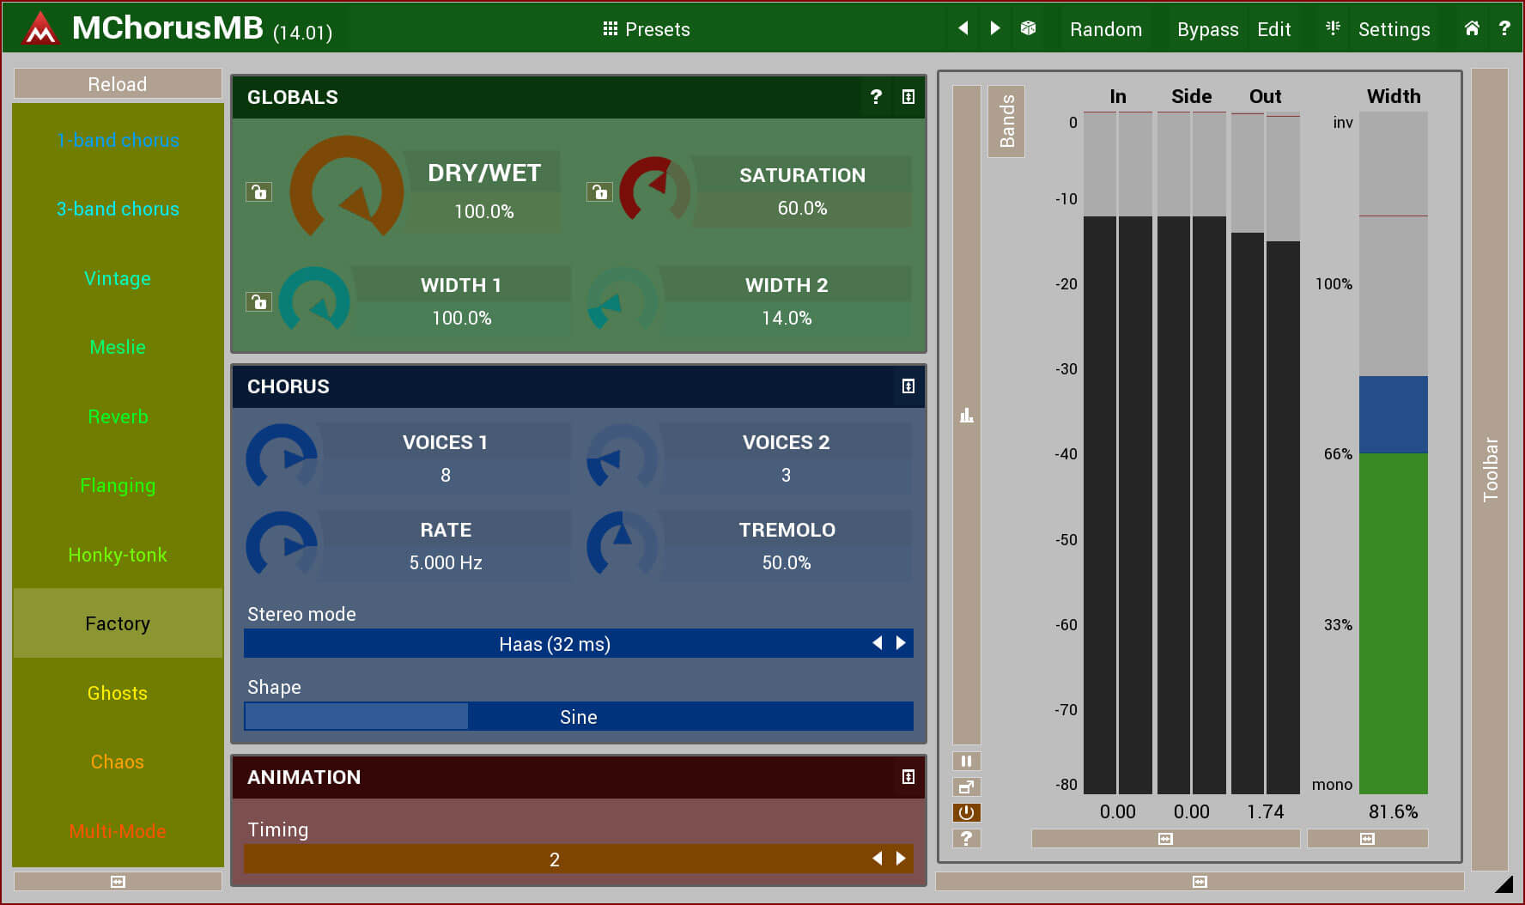Click the meter popup window icon
Screen dimensions: 1525x905
[x=966, y=787]
